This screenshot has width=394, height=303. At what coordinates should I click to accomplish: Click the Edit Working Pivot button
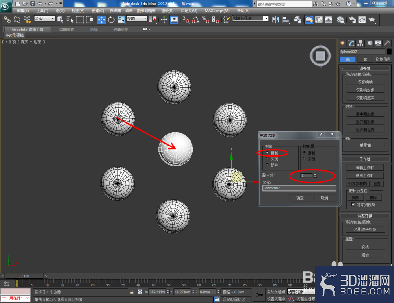[x=365, y=168]
